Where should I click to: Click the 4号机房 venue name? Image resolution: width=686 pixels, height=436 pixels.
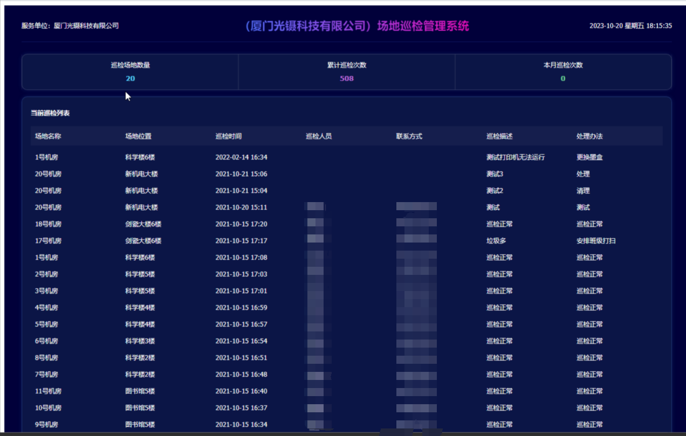click(x=46, y=308)
